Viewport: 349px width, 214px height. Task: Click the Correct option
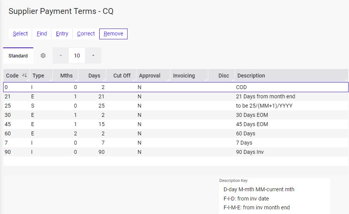tap(86, 34)
